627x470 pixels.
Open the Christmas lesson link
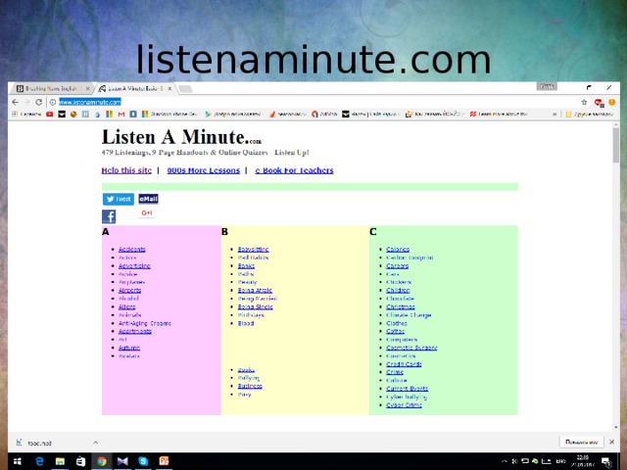coord(401,306)
